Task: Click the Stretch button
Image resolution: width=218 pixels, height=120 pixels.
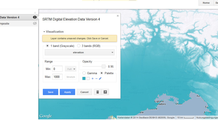Action: (x=70, y=77)
